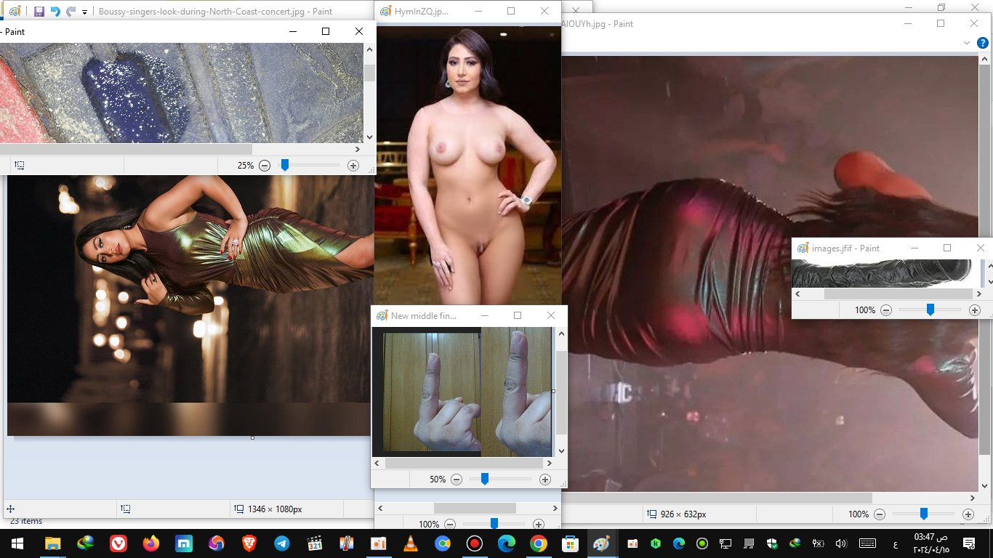The image size is (993, 558).
Task: Open the notification center in taskbar corner
Action: (969, 543)
